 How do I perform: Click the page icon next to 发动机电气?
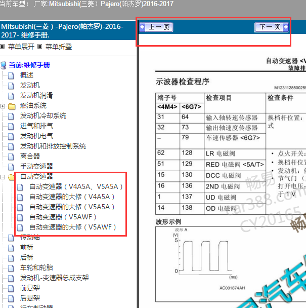point(11,136)
